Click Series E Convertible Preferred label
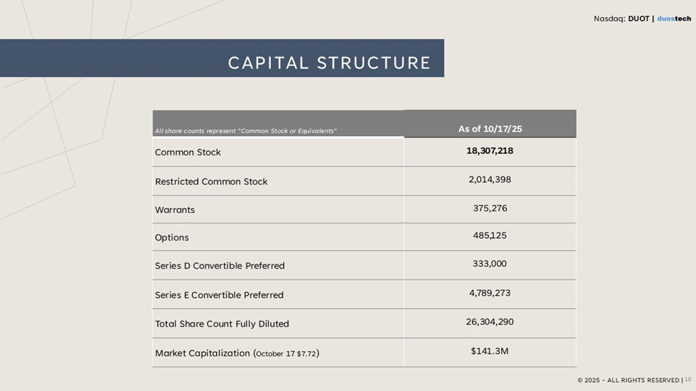 coord(219,295)
